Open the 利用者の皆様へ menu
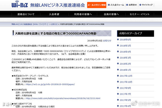Image resolution: width=162 pixels, height=108 pixels. point(83,14)
